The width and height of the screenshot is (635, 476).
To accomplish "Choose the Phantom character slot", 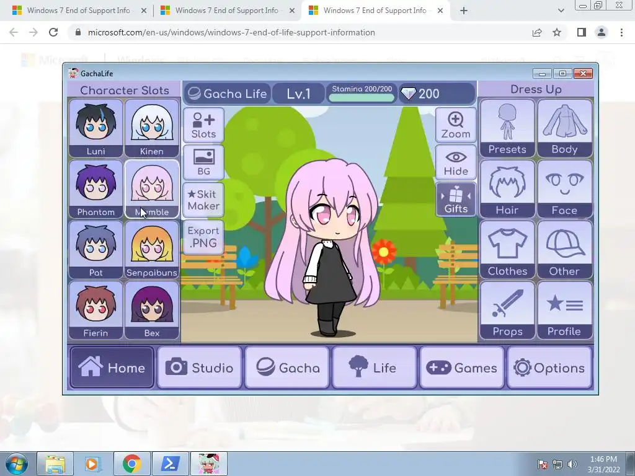I will coord(95,189).
